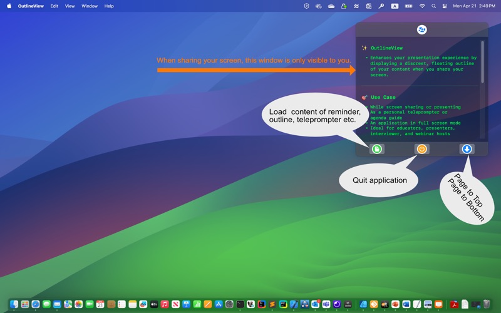Launch Safari from the Dock

coord(36,304)
